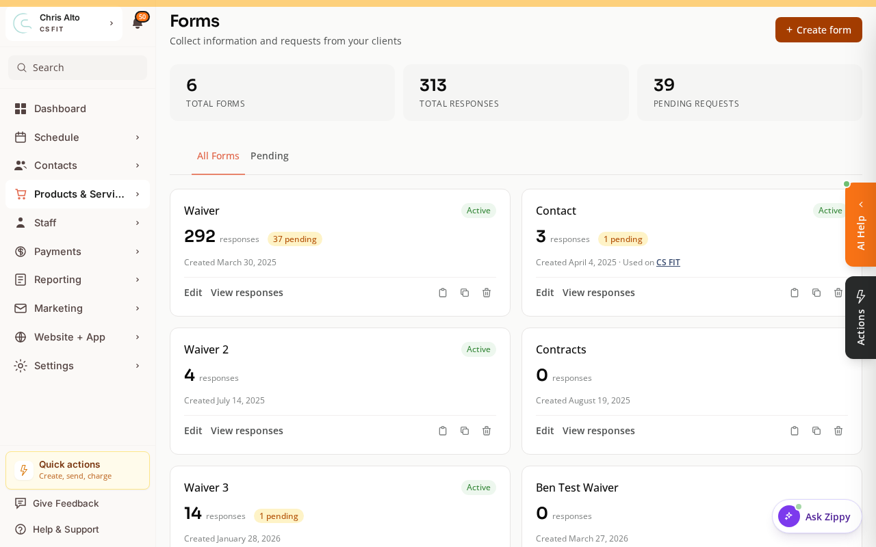
Task: Edit the Waiver 2 form
Action: click(x=193, y=431)
